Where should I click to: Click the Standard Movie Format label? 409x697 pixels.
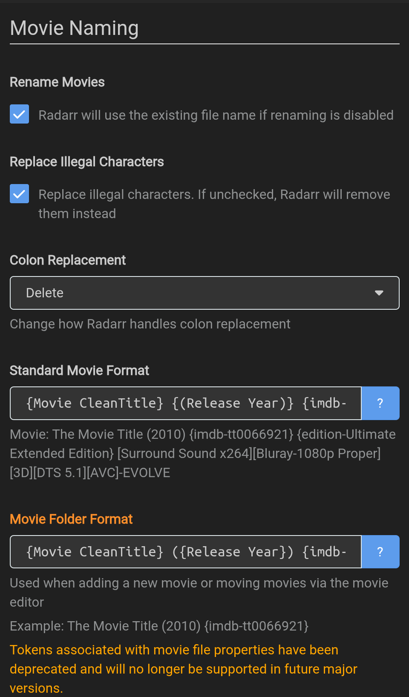[x=79, y=370]
